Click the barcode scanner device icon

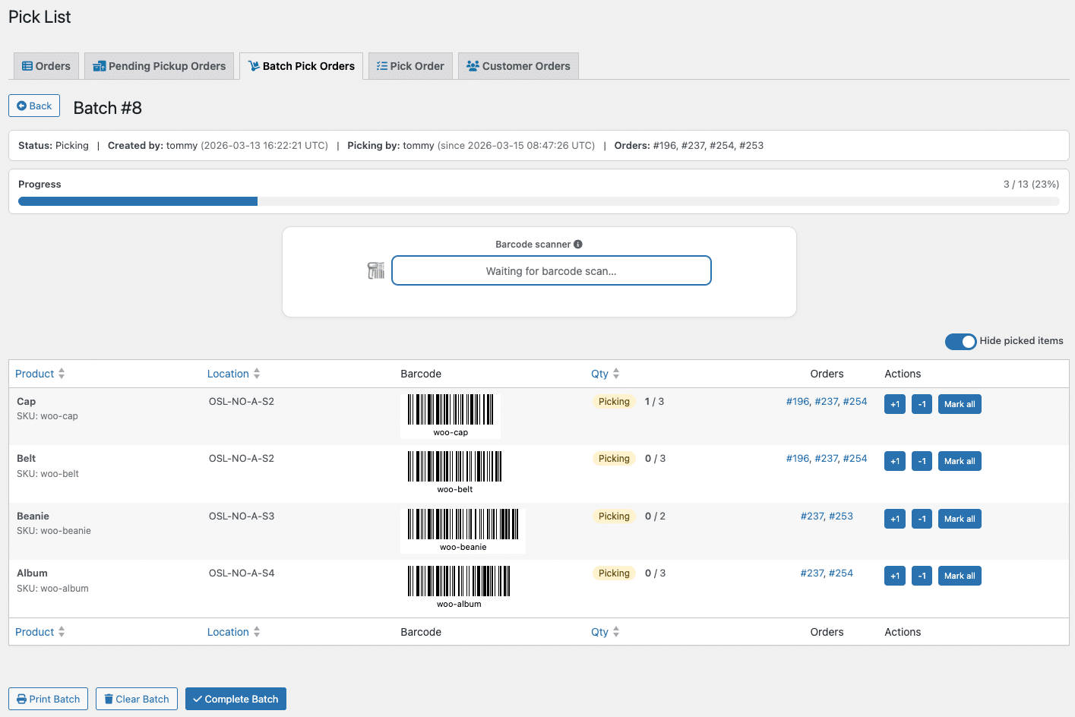tap(376, 270)
